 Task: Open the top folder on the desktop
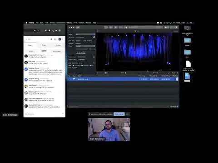(187, 40)
